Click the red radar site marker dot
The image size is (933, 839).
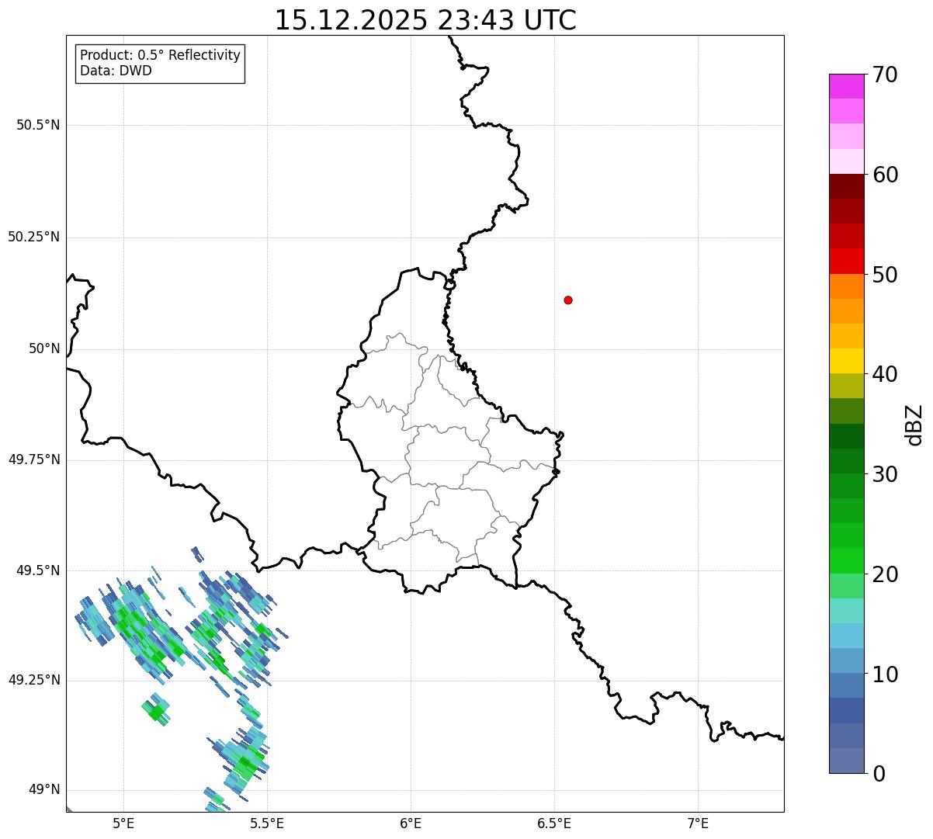tap(568, 300)
